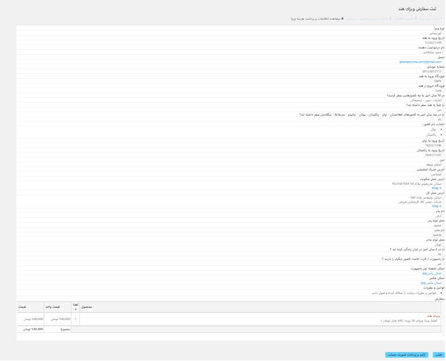
Task: Click visited countries امارات - چین - ارمنستان
Action: click(426, 100)
